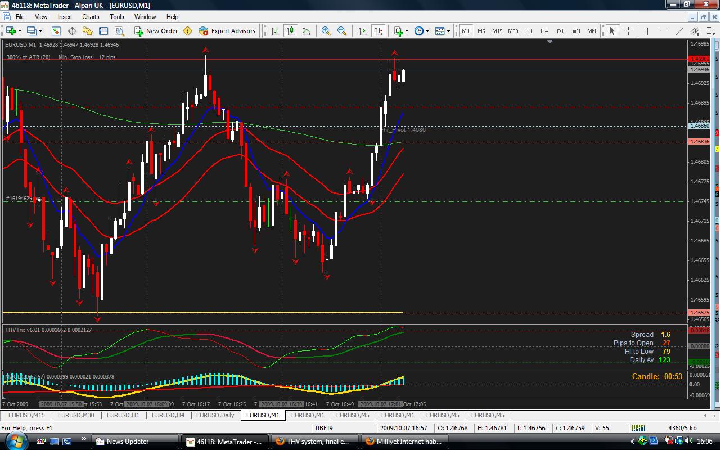This screenshot has width=720, height=450.
Task: Click the MetaEditor yellow diamond icon
Action: point(188,31)
